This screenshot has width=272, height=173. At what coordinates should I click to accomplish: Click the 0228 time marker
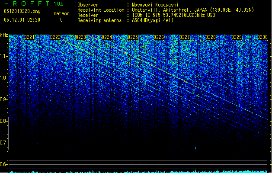coord(211,37)
